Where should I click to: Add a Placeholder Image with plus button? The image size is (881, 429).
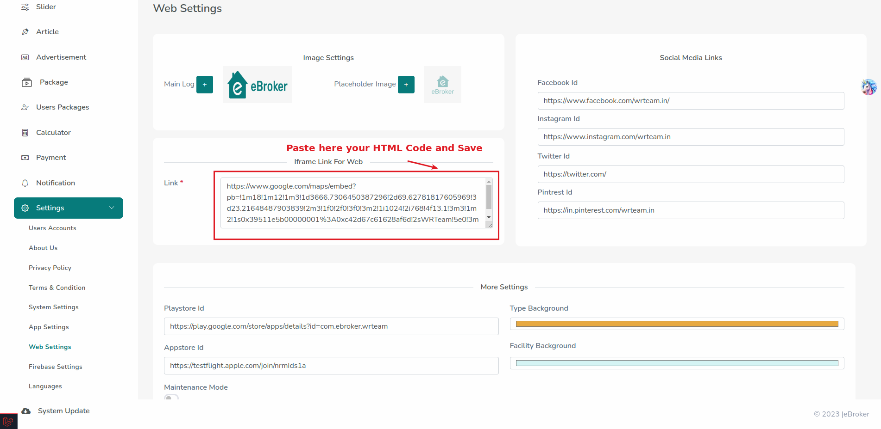[x=406, y=85]
